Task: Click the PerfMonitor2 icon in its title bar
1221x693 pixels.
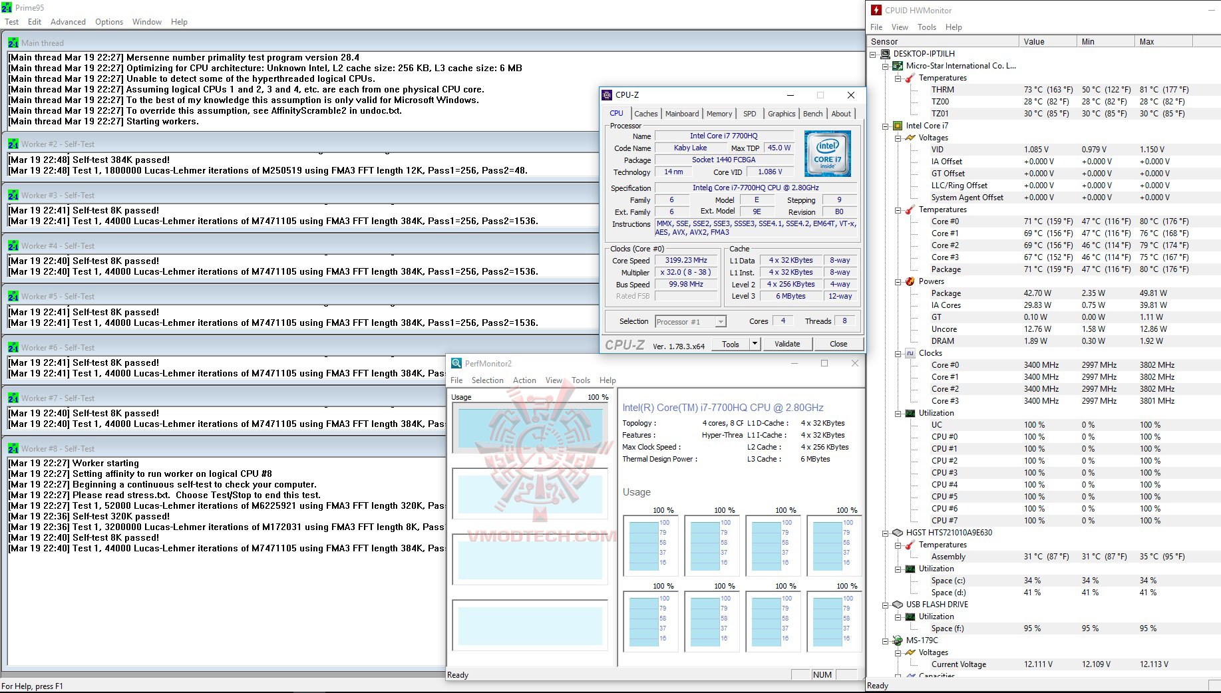Action: tap(456, 364)
